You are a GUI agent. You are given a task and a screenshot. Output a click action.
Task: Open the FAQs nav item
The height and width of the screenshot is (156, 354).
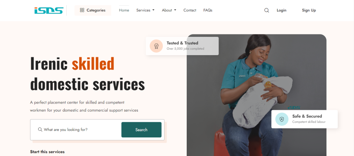208,10
